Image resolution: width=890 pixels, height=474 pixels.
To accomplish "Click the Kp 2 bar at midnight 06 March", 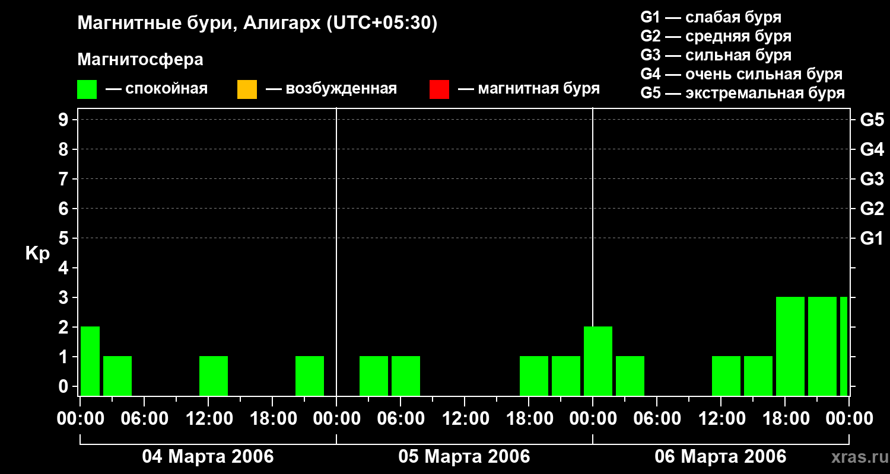I will point(598,361).
